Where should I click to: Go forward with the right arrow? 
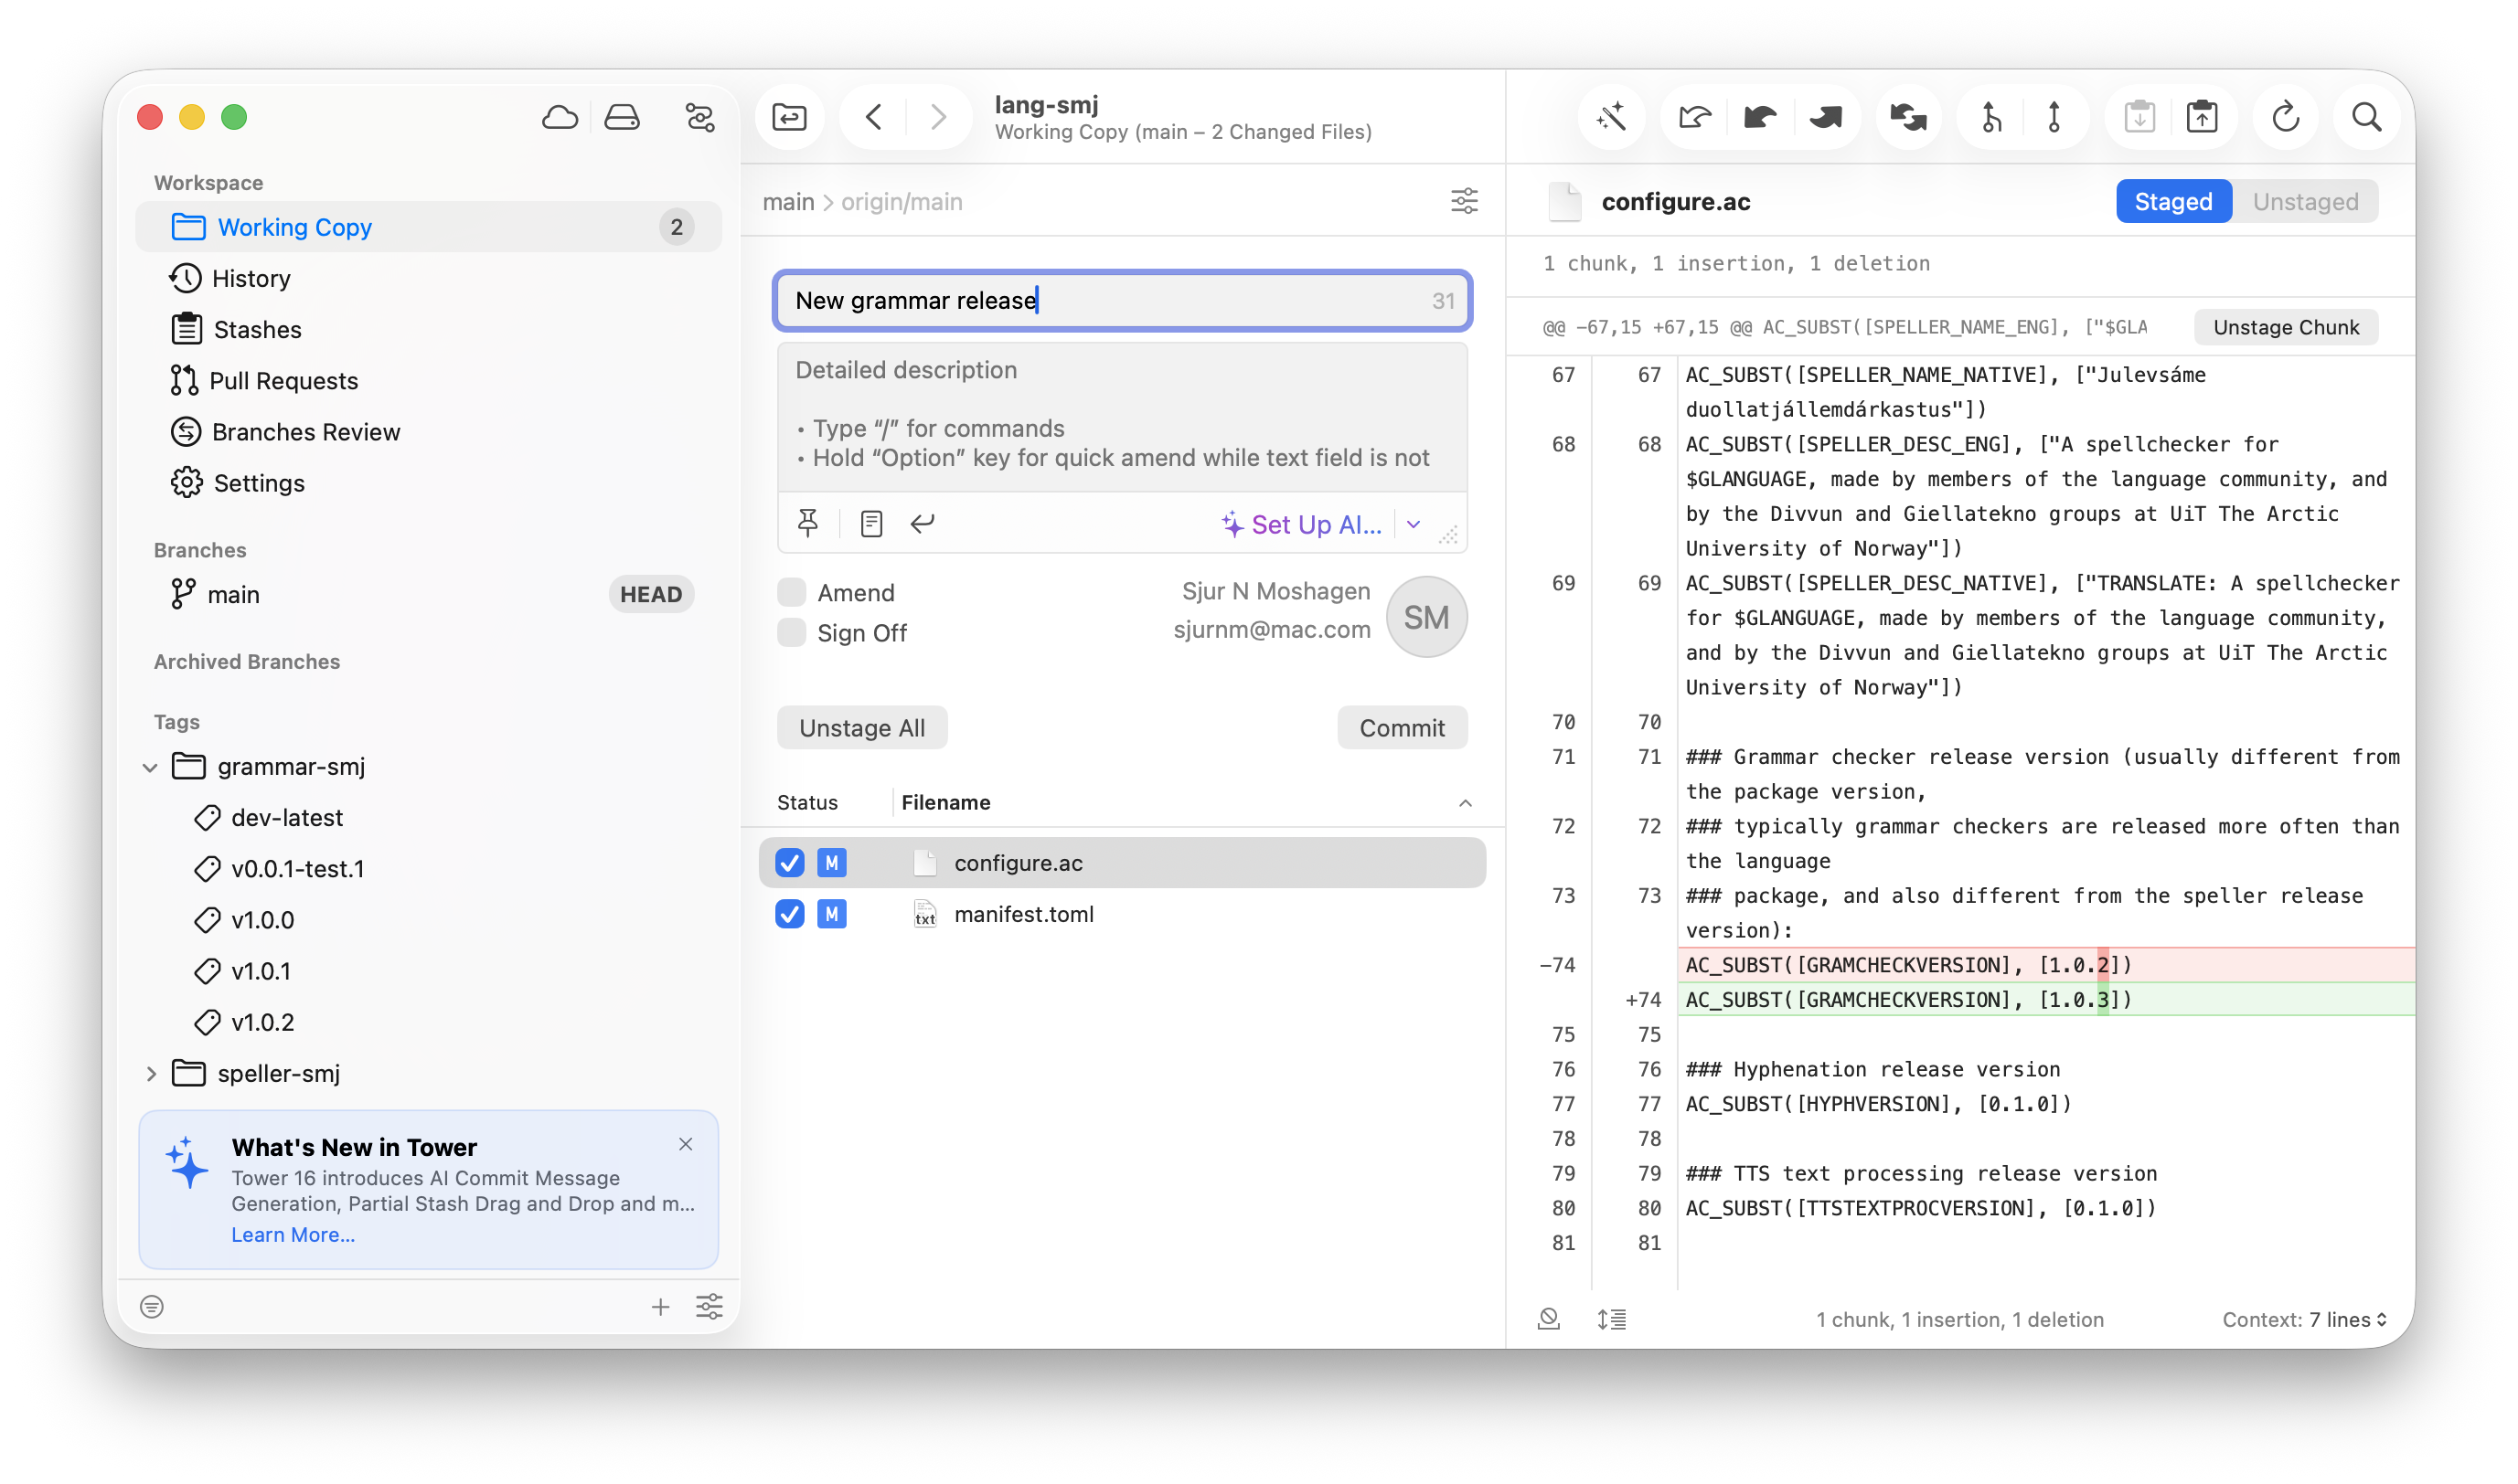(x=937, y=118)
